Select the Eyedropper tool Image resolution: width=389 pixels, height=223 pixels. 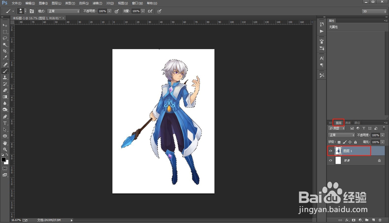tap(5, 58)
